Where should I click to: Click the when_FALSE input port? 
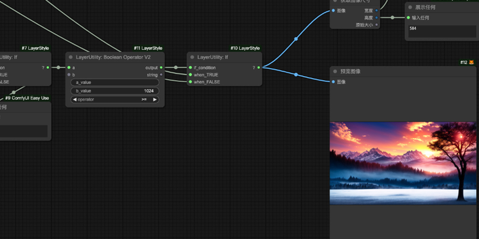point(190,82)
